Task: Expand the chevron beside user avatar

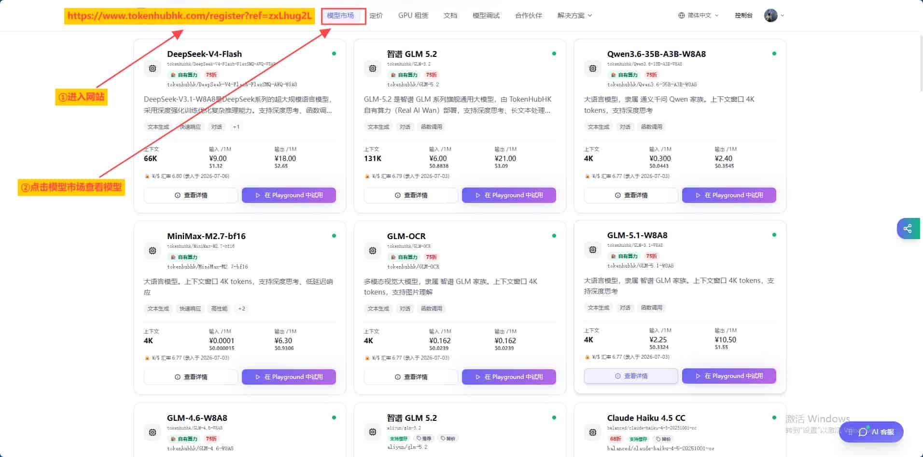Action: tap(783, 15)
